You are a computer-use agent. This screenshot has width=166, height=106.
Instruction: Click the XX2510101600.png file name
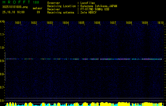pos(13,7)
